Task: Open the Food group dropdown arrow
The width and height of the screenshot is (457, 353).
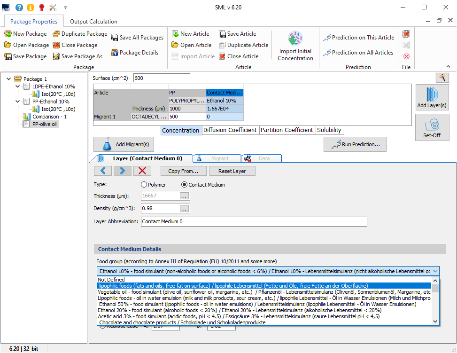Action: 435,271
